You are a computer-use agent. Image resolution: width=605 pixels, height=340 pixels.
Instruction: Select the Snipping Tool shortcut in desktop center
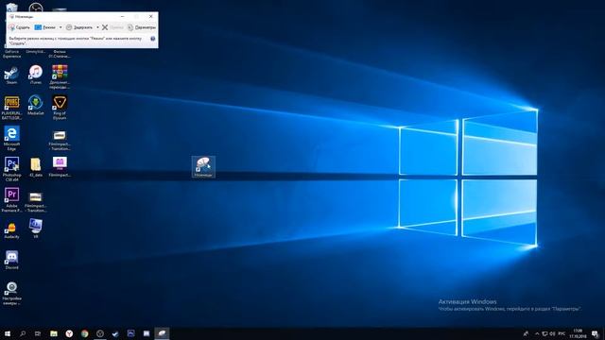tap(203, 167)
